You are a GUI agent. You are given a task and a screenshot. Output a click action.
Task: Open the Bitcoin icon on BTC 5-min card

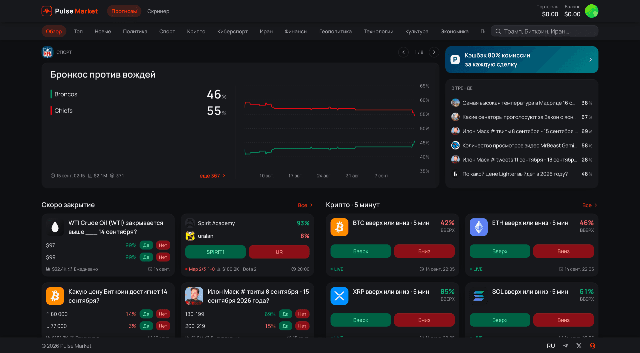coord(339,227)
